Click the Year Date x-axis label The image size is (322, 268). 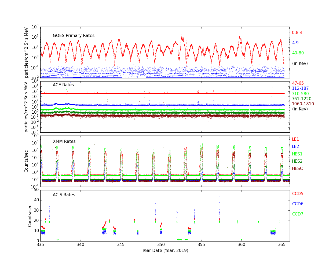[165, 251]
